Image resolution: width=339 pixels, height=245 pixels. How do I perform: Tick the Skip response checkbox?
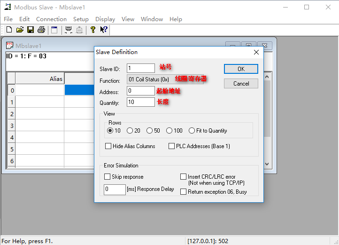(107, 176)
